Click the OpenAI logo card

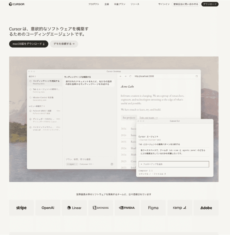[x=48, y=208]
